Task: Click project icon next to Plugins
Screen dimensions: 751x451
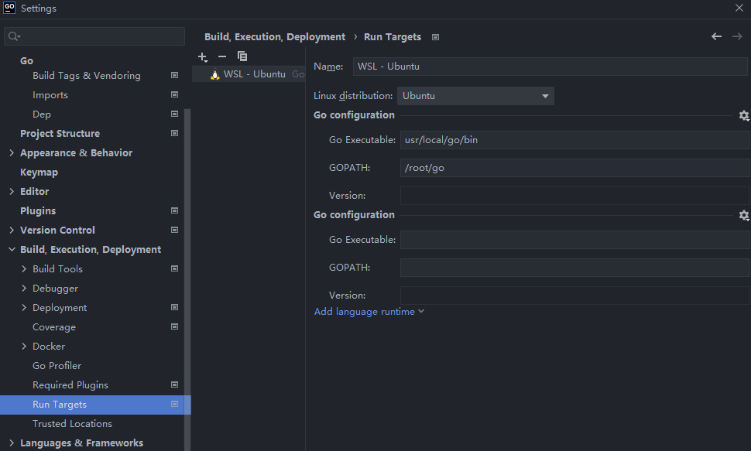Action: 175,210
